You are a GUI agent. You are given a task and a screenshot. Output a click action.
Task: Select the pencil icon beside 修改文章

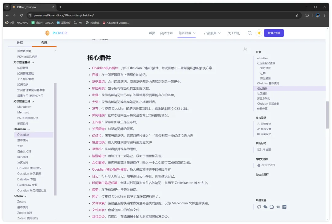(259, 129)
